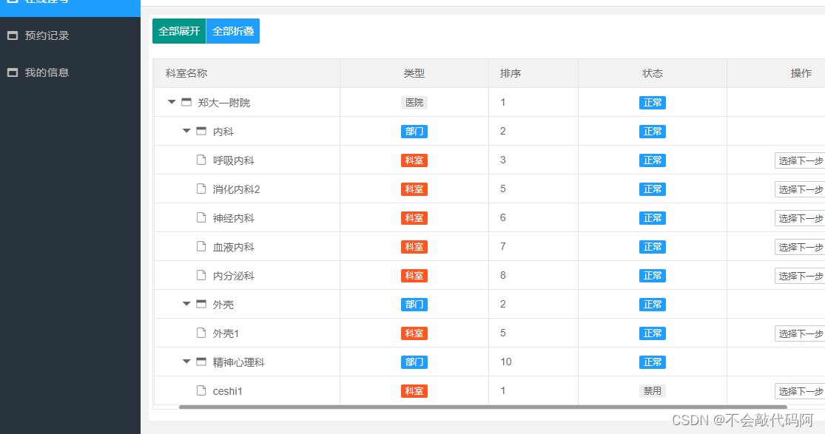The width and height of the screenshot is (825, 434).
Task: Click the 全部展开 expand-all button
Action: pos(179,31)
